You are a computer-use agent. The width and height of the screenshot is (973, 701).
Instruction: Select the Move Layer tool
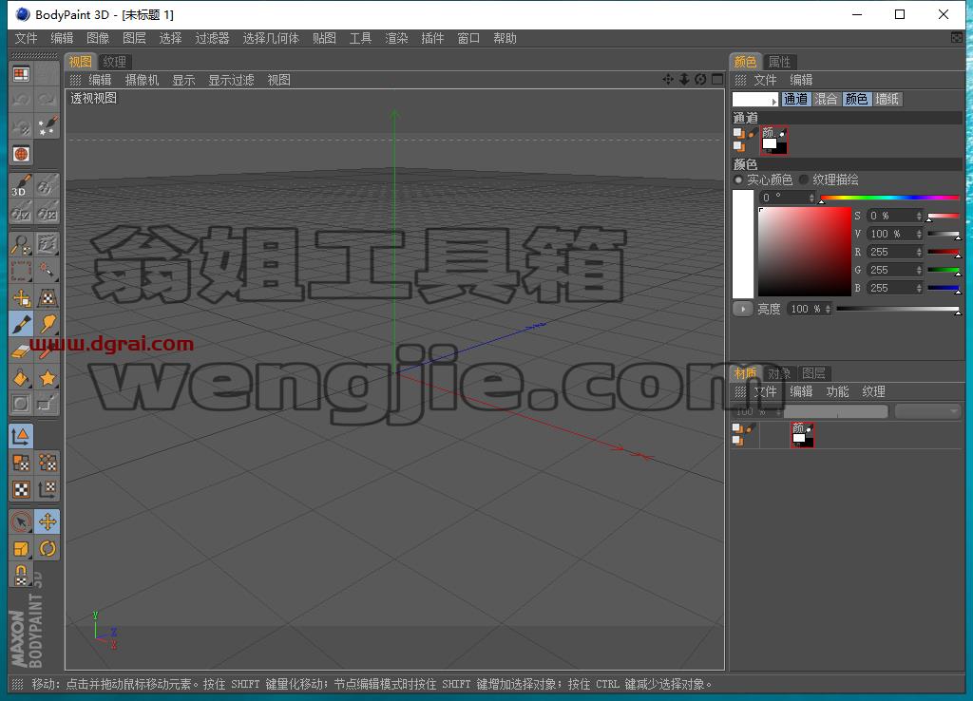click(21, 297)
